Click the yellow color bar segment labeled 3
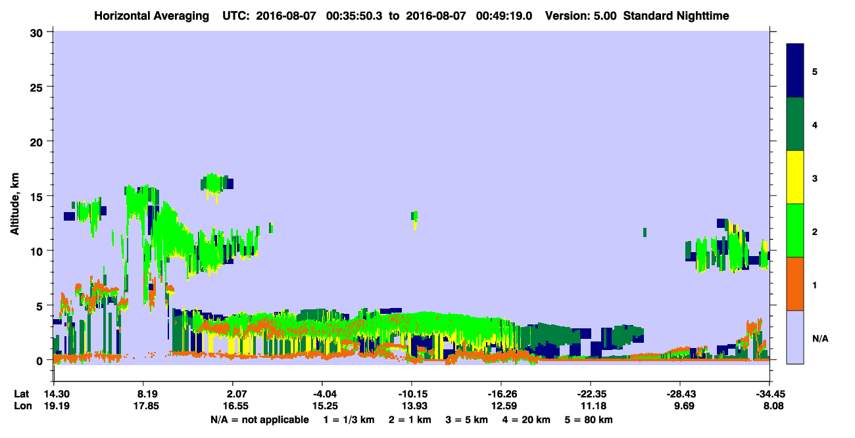855x438 pixels. click(x=795, y=177)
